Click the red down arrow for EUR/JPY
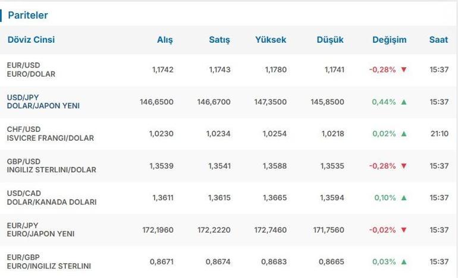 [404, 230]
